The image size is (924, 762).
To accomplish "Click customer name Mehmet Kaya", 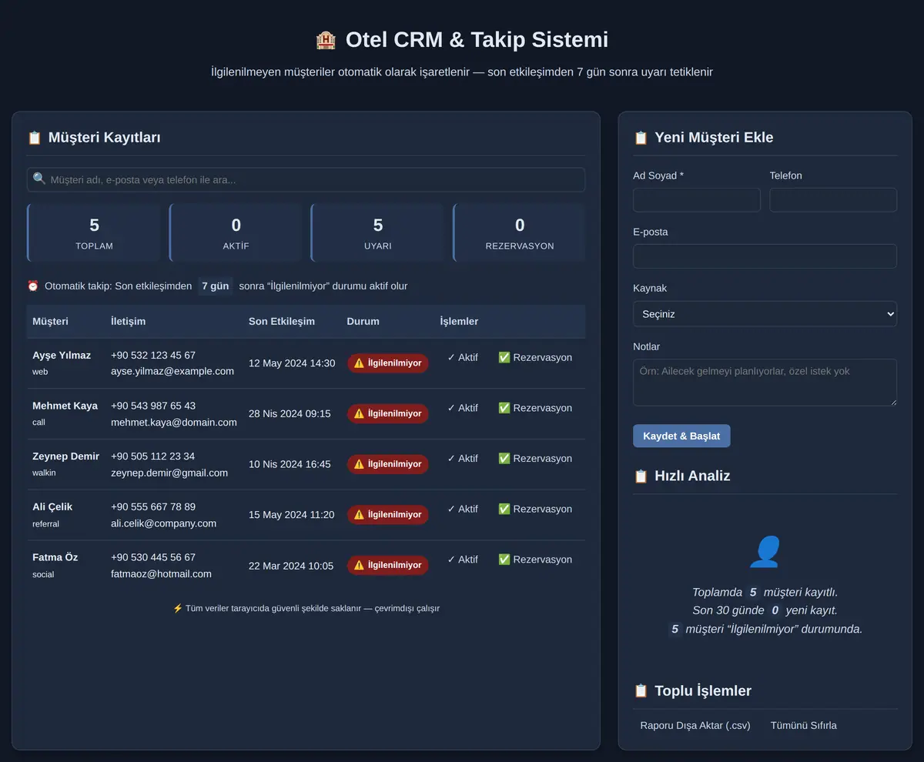I will (x=65, y=406).
